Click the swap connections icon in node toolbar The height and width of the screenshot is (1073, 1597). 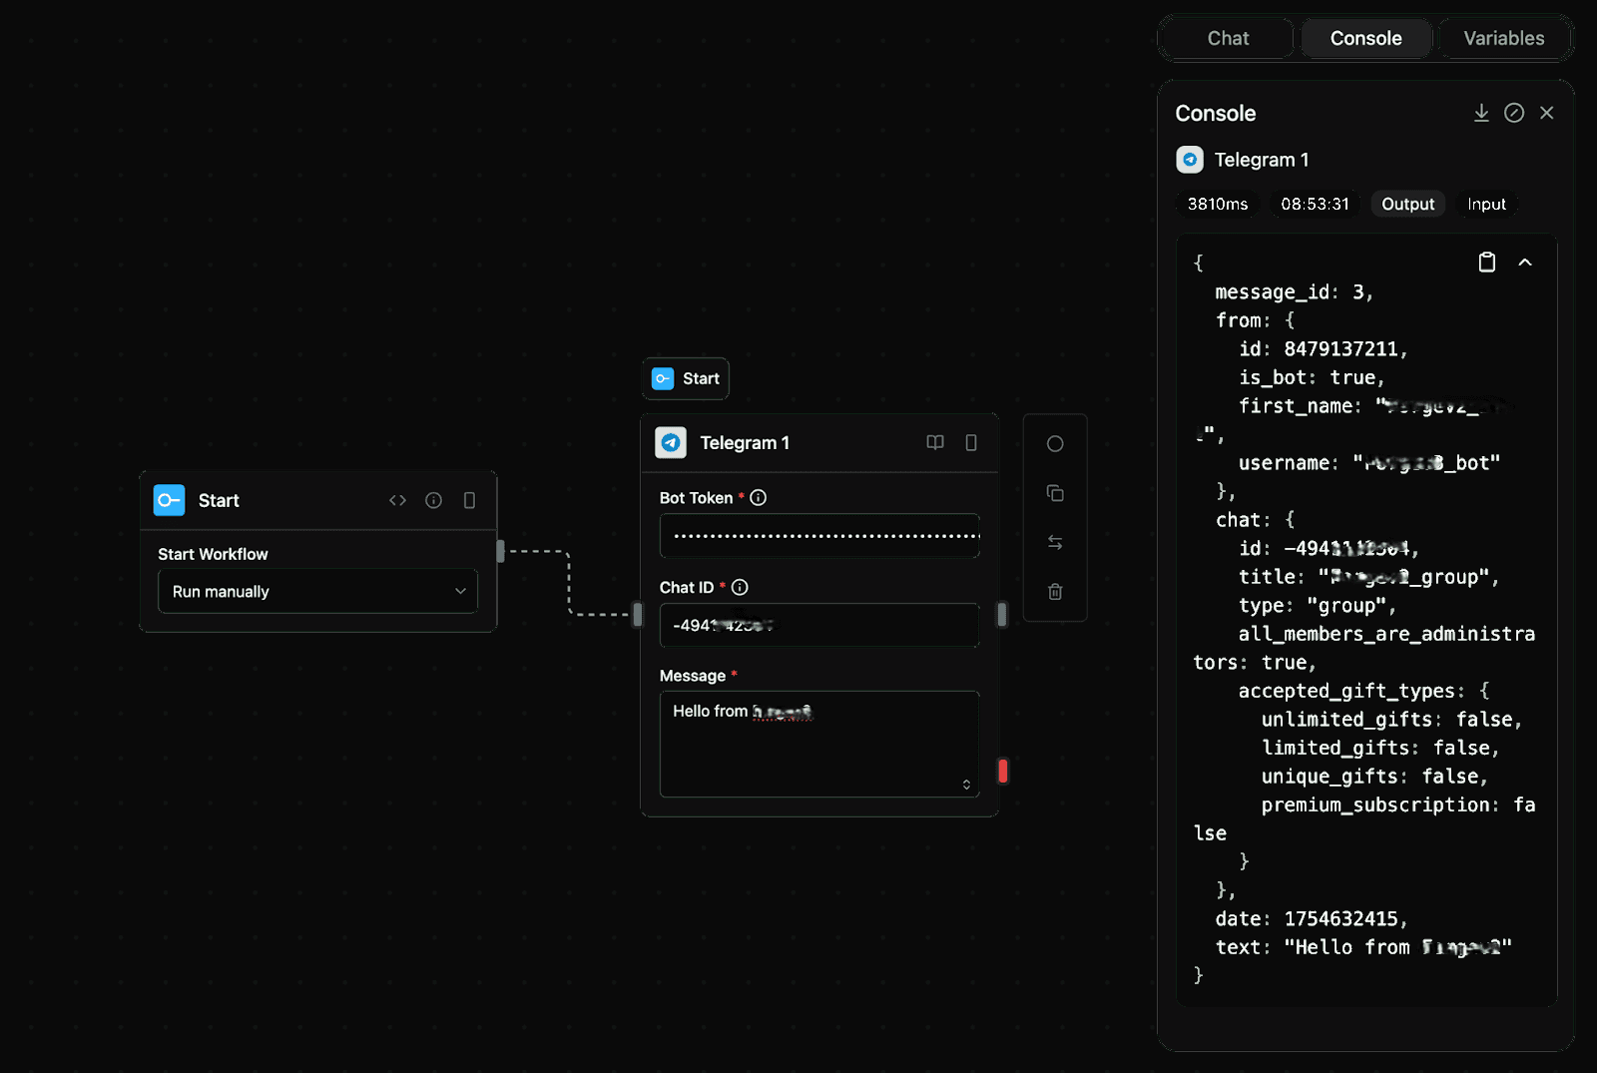click(1055, 542)
